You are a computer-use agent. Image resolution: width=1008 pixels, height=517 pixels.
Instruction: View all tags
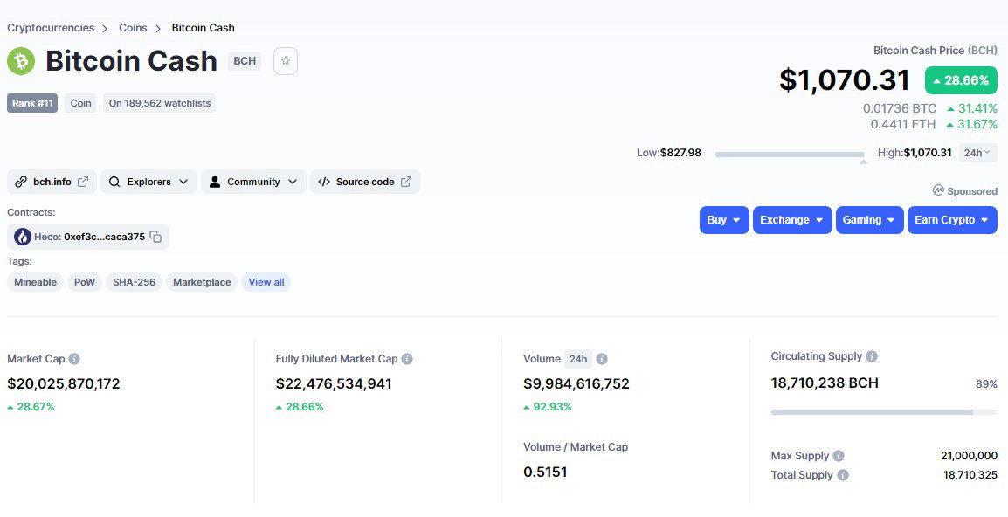click(x=266, y=282)
